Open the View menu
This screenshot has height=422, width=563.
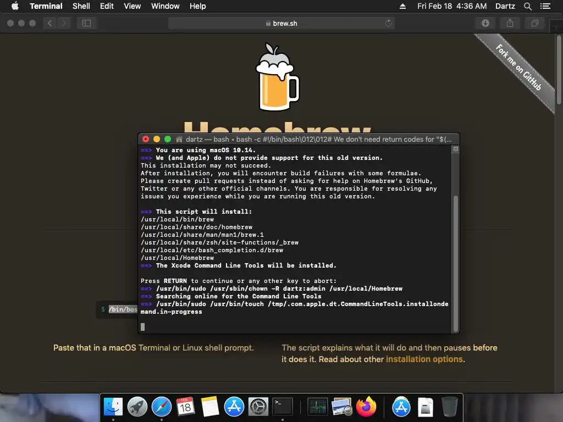pyautogui.click(x=132, y=6)
